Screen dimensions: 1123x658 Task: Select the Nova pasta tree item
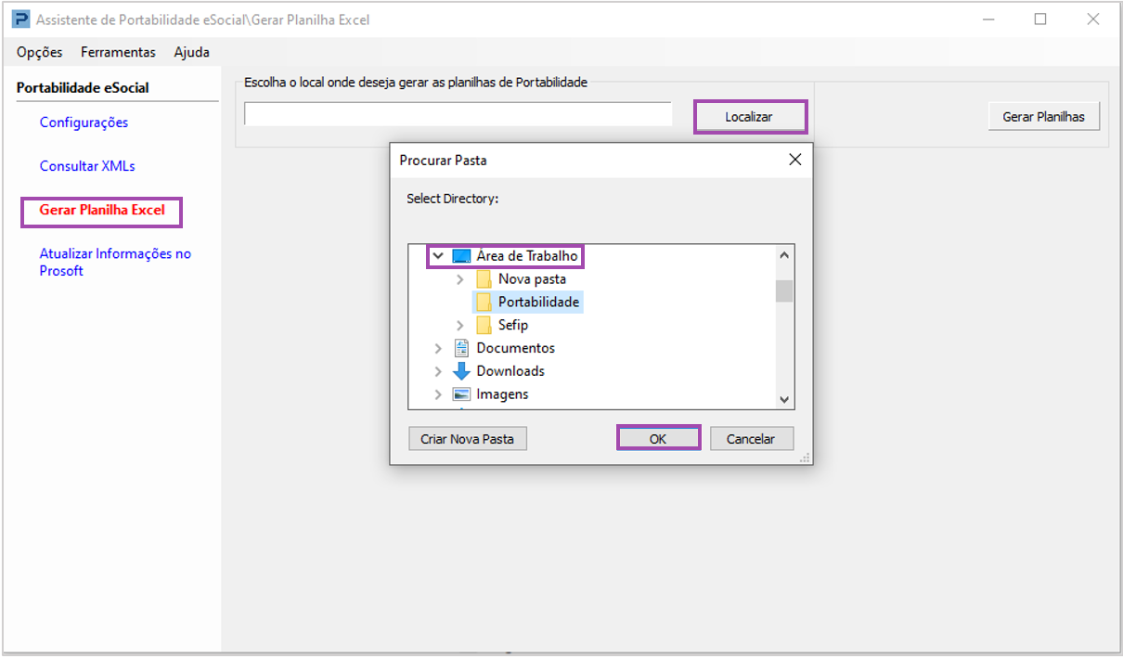point(532,278)
